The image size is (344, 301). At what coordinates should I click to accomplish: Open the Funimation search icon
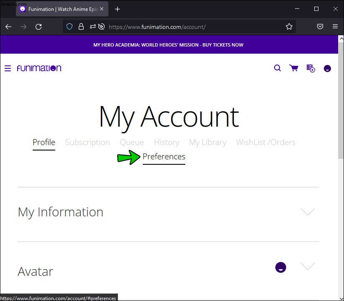(x=277, y=68)
